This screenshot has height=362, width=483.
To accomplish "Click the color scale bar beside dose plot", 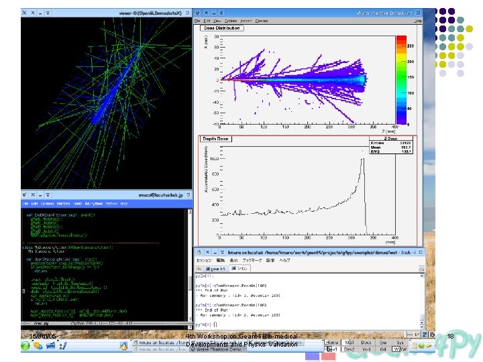I will coord(401,80).
